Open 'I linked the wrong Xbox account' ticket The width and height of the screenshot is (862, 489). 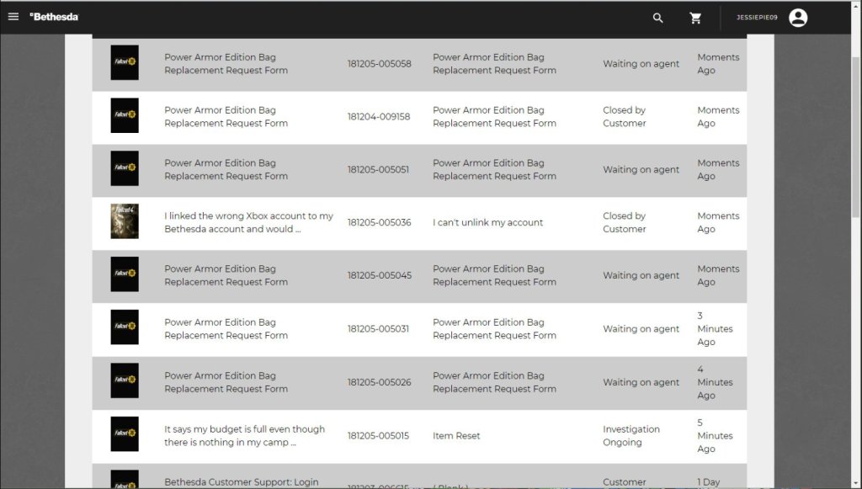(248, 222)
